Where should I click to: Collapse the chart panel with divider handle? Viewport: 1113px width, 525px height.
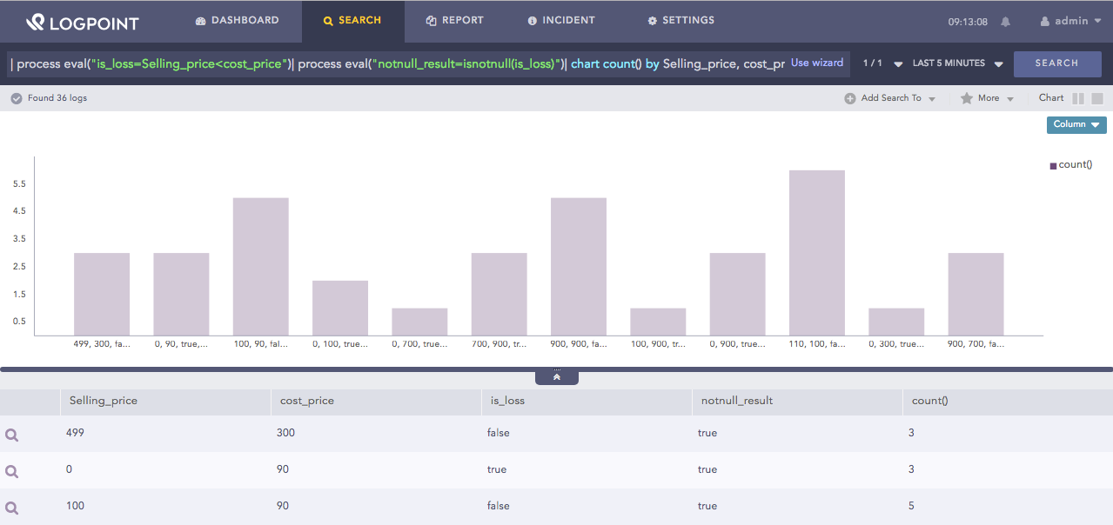click(557, 377)
